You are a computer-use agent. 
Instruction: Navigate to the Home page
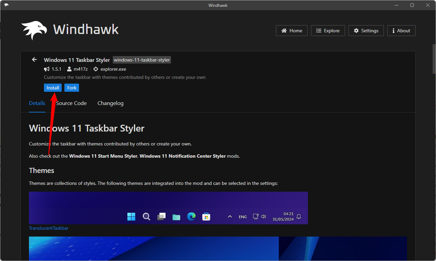point(292,30)
